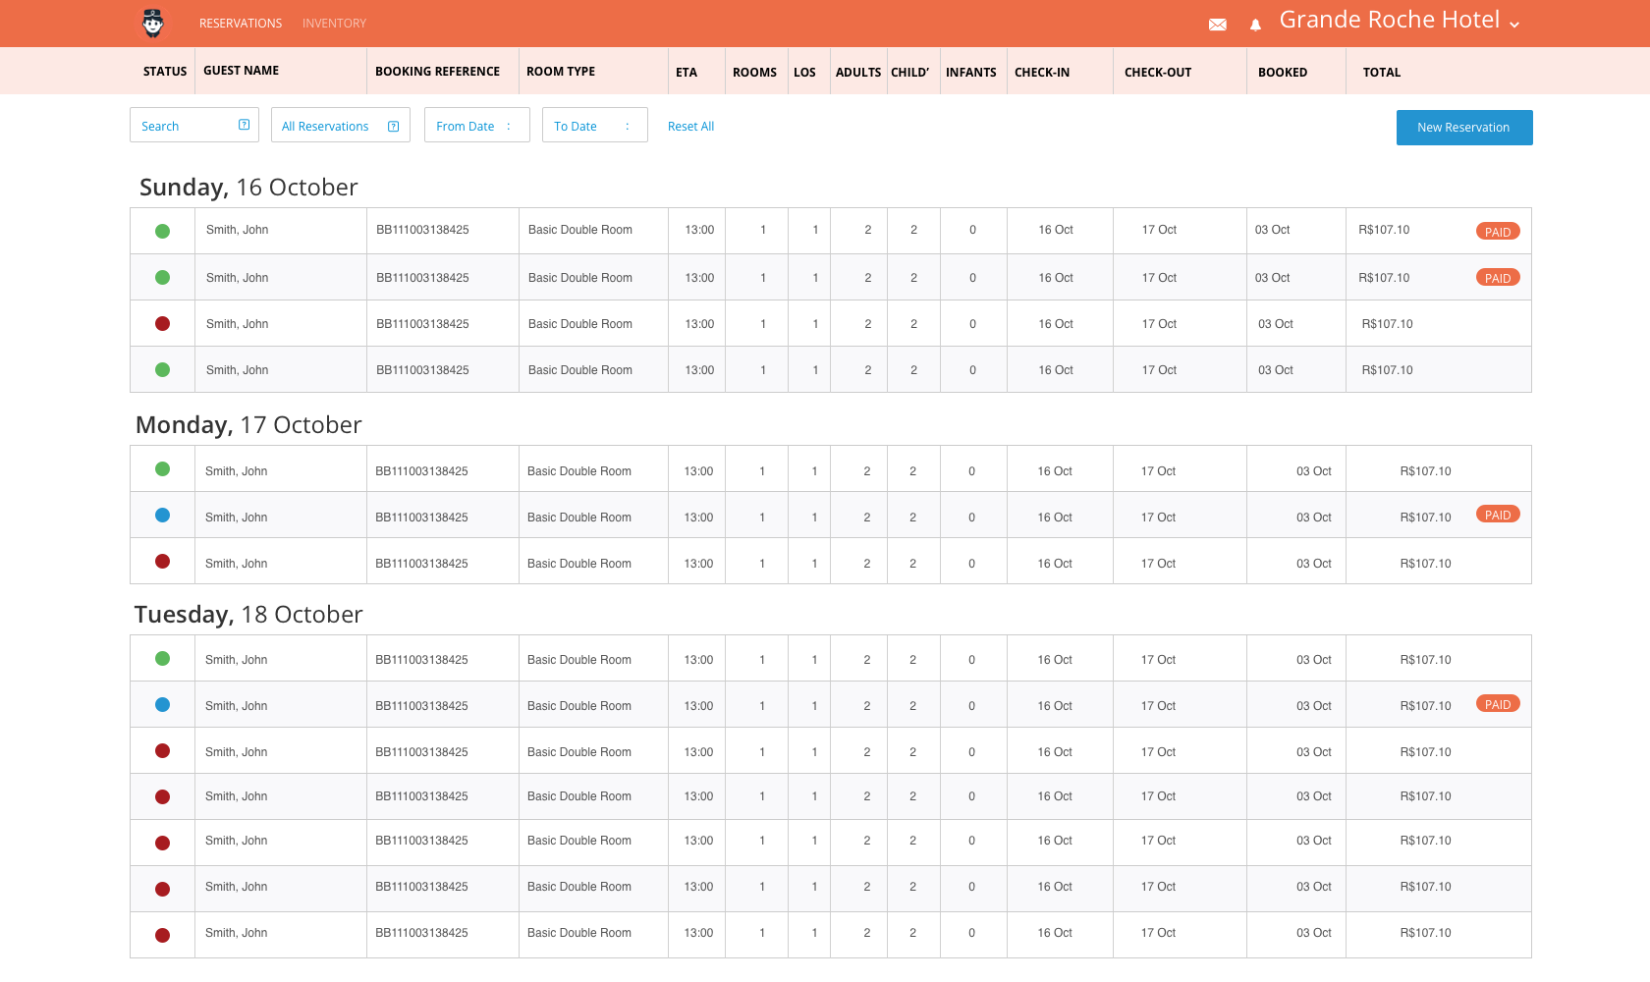Click Smith, John in Tuesday's blue-status row

pos(236,706)
